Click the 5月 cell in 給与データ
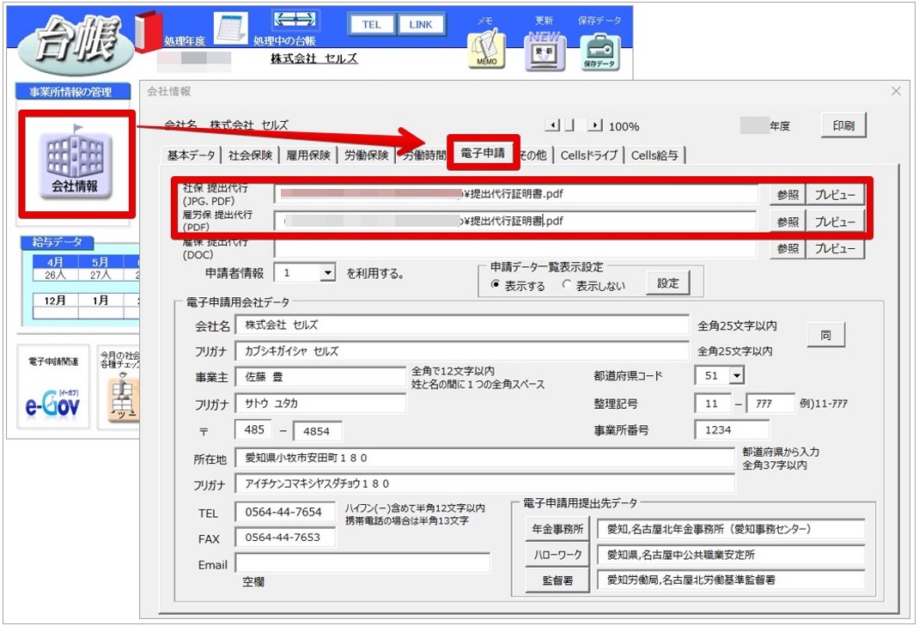Viewport: 919px width, 626px height. pyautogui.click(x=100, y=262)
